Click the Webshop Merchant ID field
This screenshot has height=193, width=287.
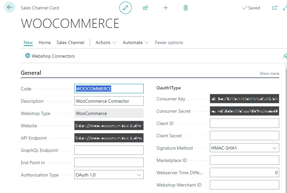click(244, 185)
